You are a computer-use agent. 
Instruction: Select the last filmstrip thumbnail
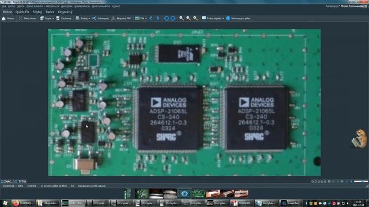(241, 194)
